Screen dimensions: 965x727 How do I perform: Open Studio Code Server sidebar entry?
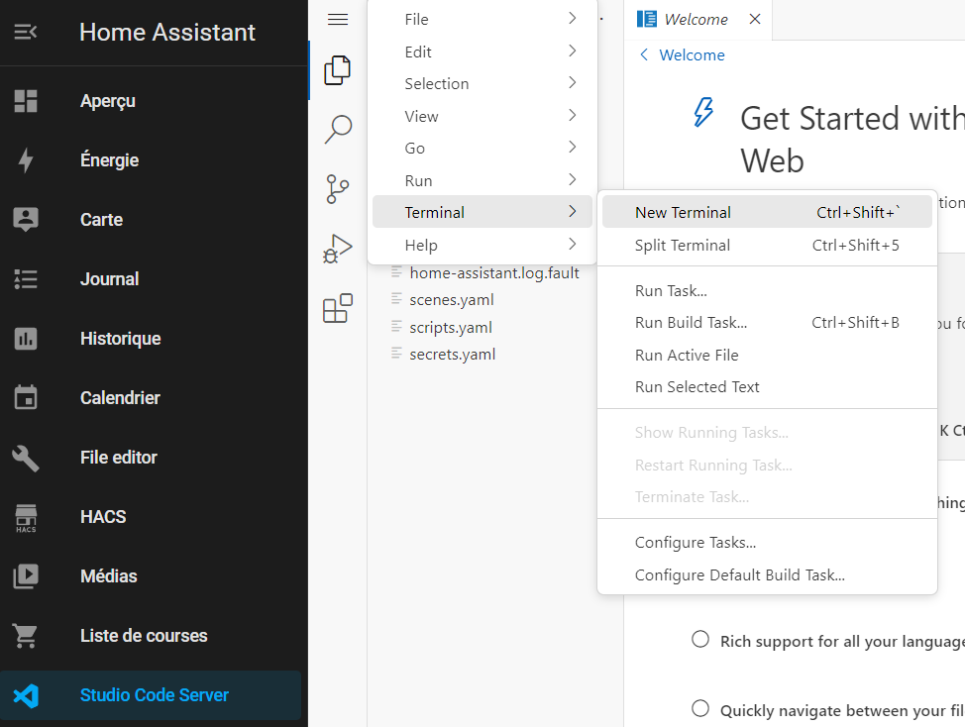[151, 695]
